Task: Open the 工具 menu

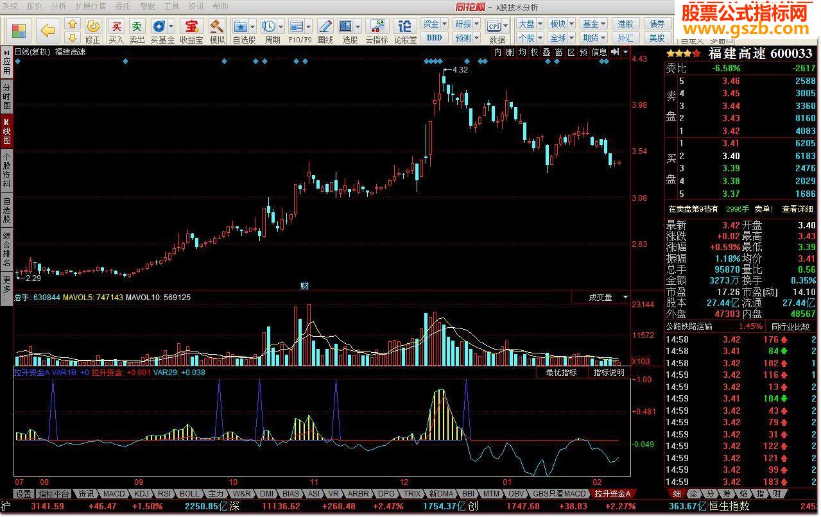Action: (171, 6)
